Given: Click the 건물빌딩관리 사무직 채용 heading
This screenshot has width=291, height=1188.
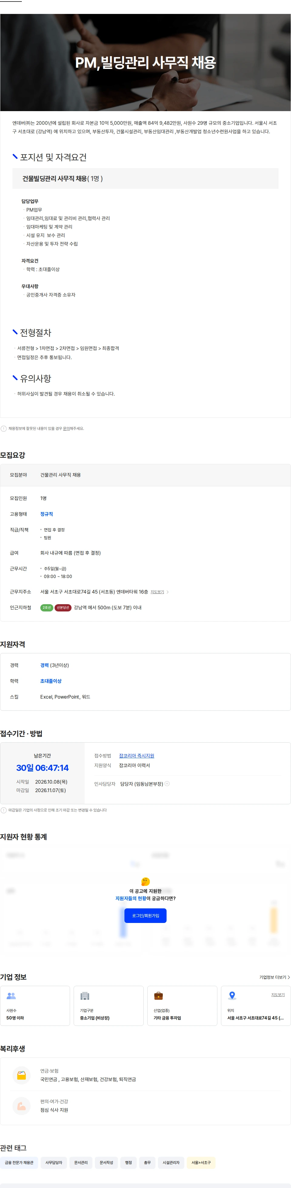Looking at the screenshot, I should (63, 179).
